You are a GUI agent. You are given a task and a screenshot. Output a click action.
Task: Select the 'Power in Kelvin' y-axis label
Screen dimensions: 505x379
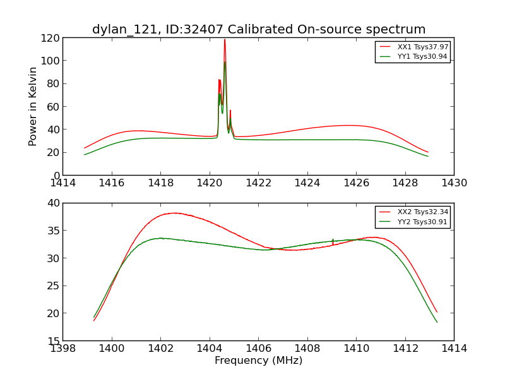(x=33, y=107)
